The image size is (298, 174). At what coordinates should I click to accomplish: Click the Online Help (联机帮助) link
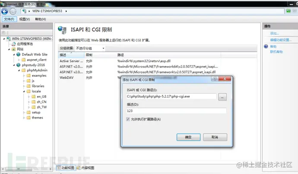276,52
